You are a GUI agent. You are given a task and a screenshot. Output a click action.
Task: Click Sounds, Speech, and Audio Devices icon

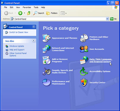pyautogui.click(x=47, y=71)
